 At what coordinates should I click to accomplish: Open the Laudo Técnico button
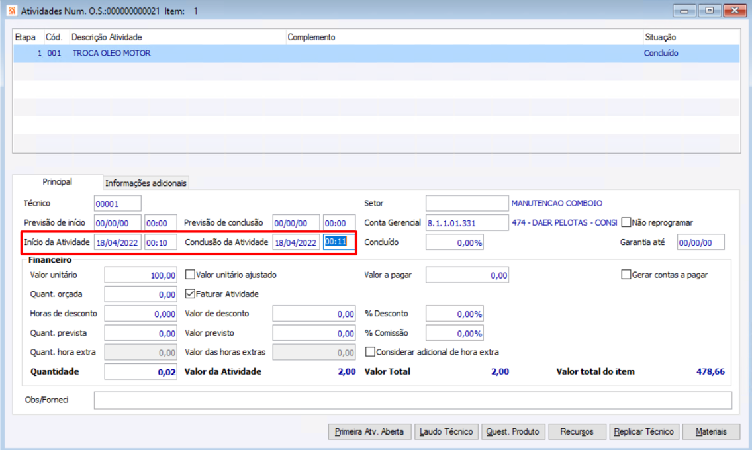click(x=446, y=431)
